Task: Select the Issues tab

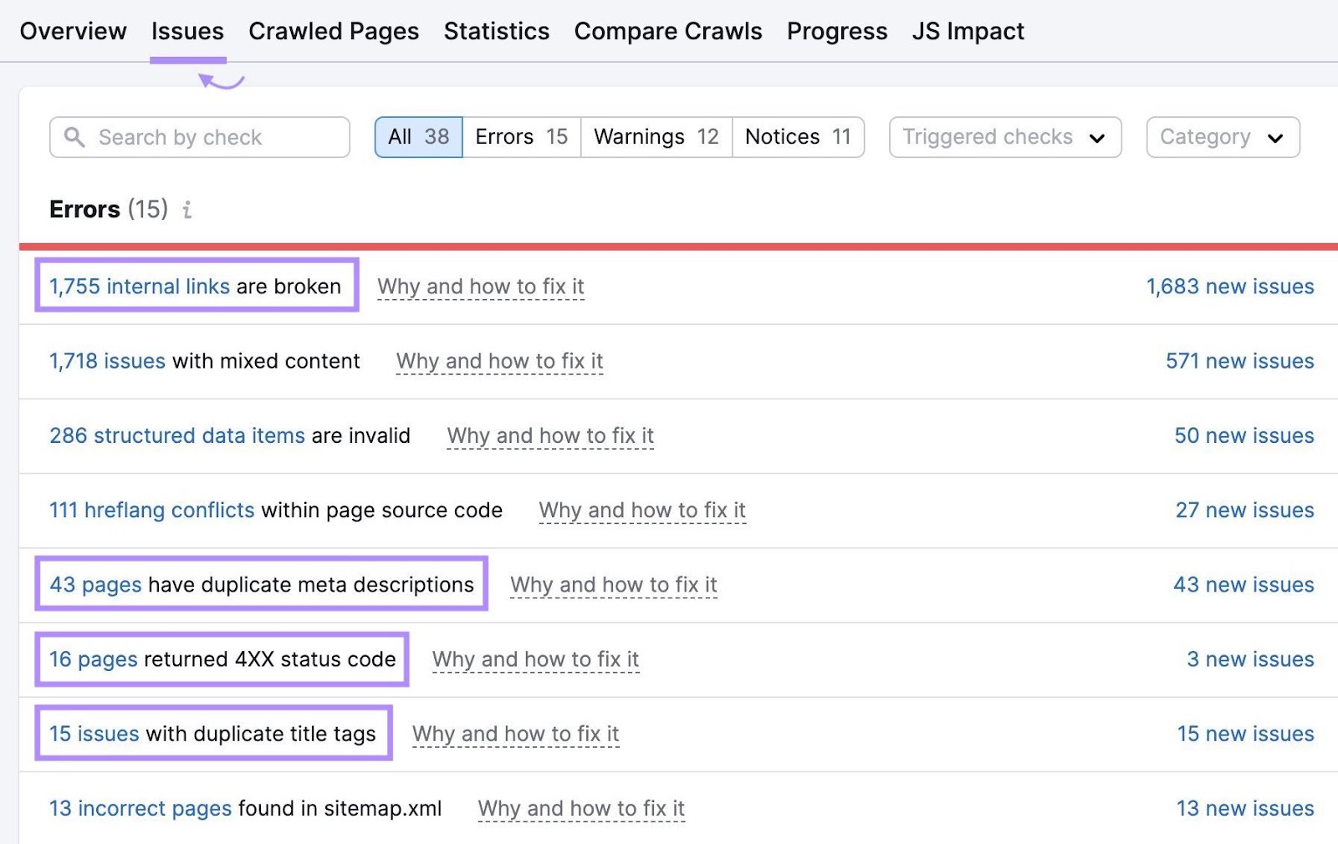Action: (x=187, y=31)
